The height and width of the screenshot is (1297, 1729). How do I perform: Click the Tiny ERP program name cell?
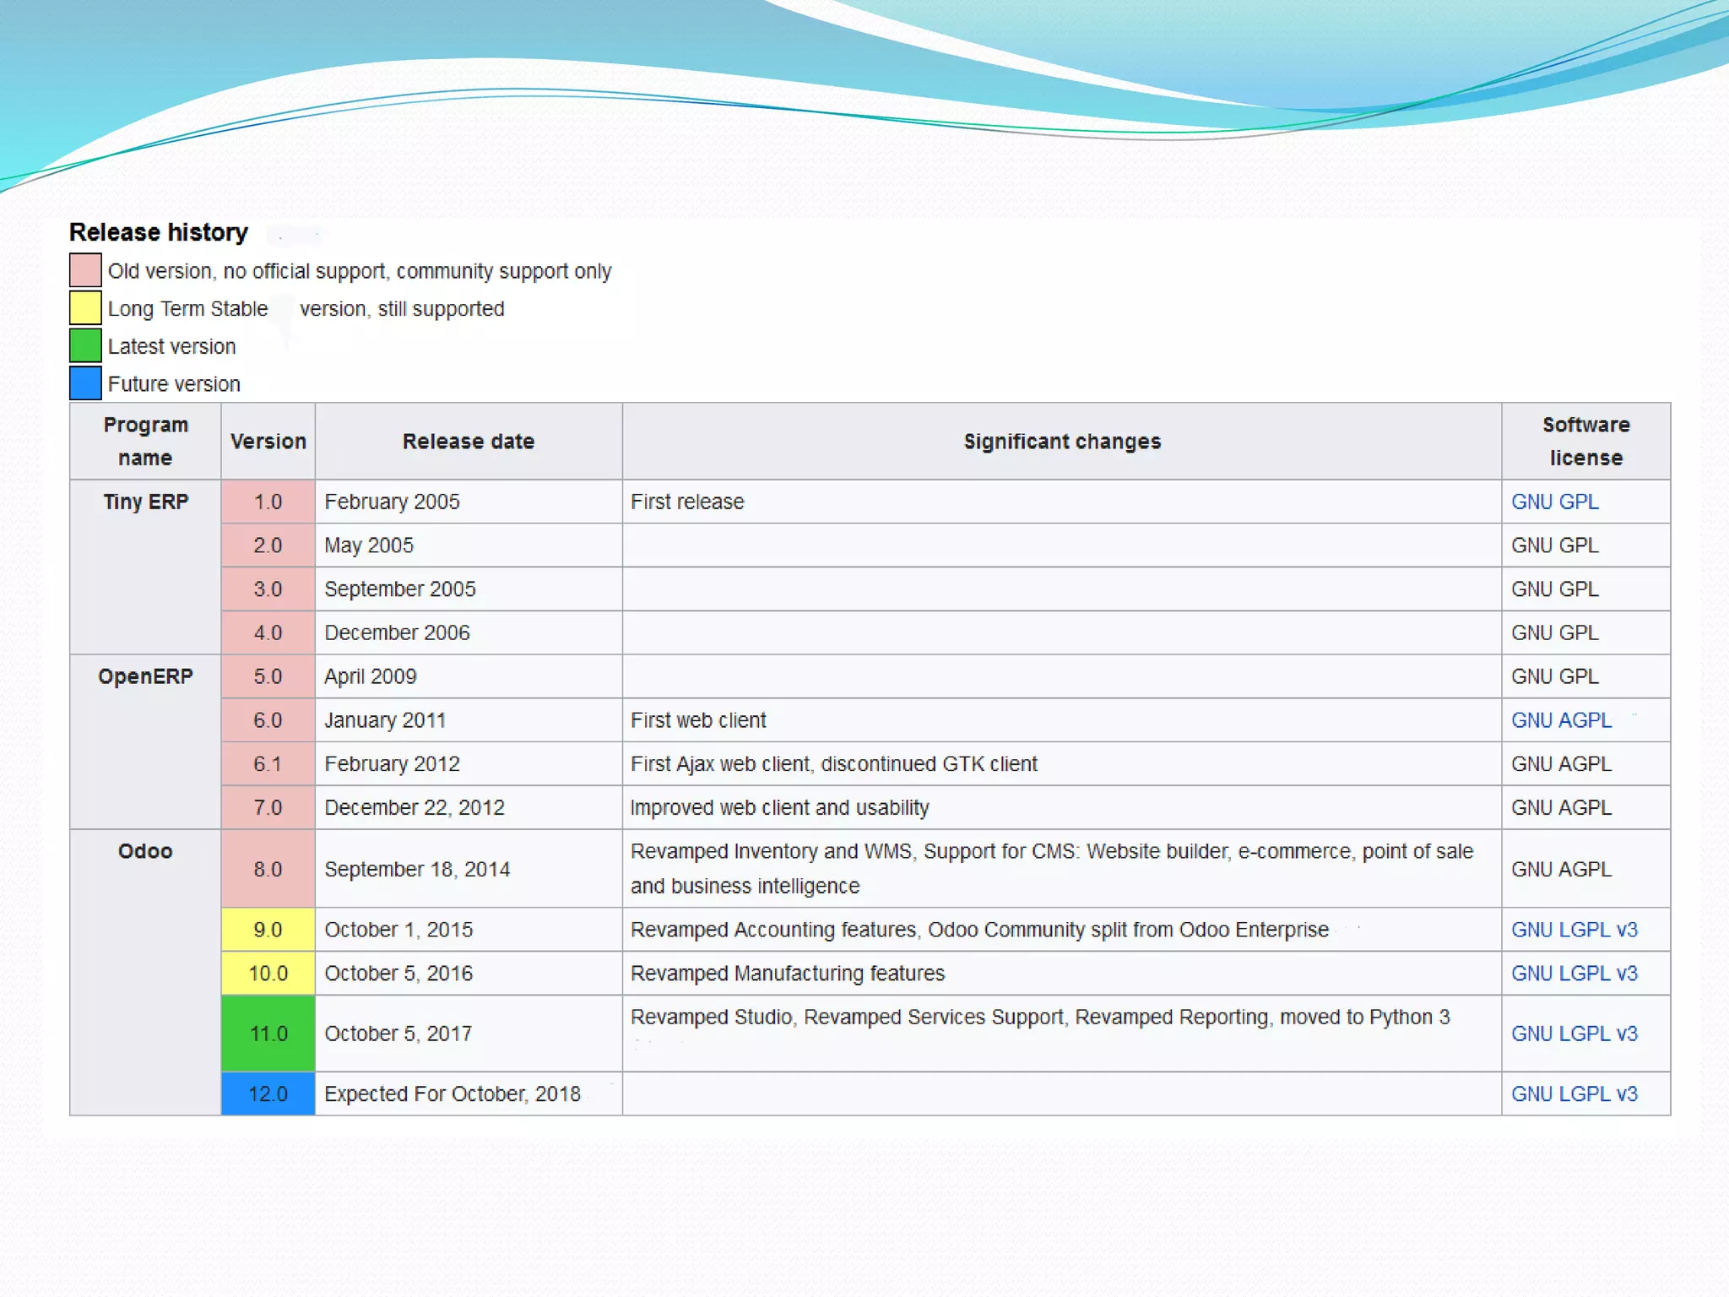click(145, 502)
